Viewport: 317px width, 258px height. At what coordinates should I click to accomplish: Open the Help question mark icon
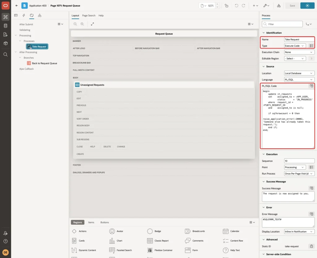(6, 241)
